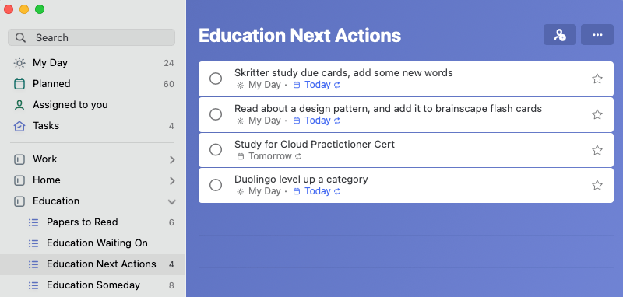Screen dimensions: 623x297
Task: Select the Education Someday list
Action: pyautogui.click(x=93, y=285)
